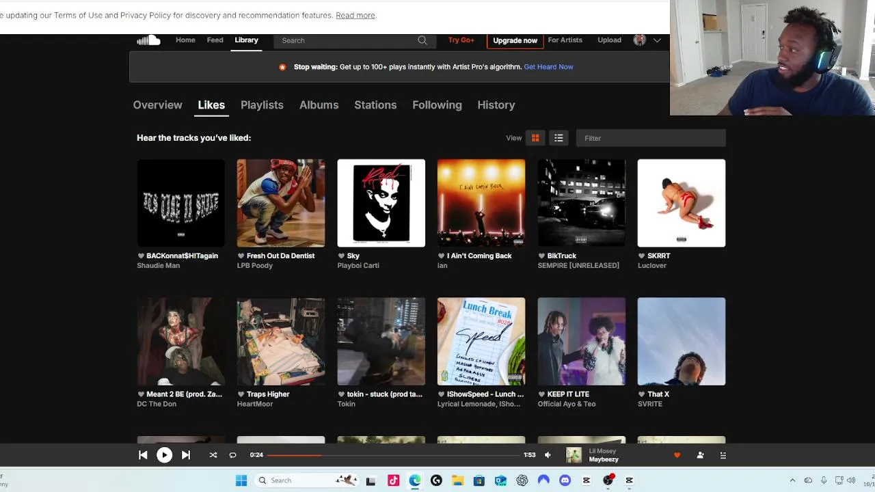Open the Maybeezy now-playing artwork

(574, 455)
